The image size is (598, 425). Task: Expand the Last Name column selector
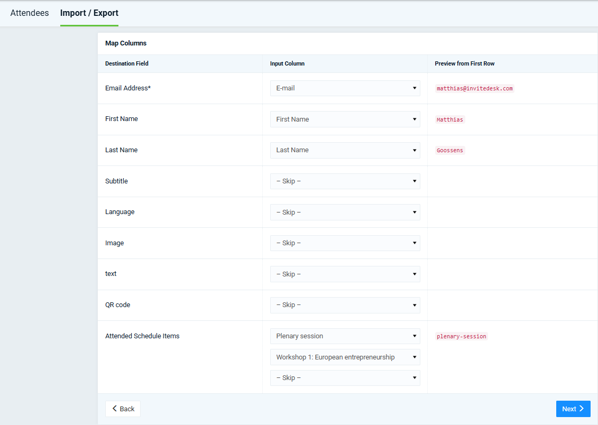pyautogui.click(x=345, y=150)
